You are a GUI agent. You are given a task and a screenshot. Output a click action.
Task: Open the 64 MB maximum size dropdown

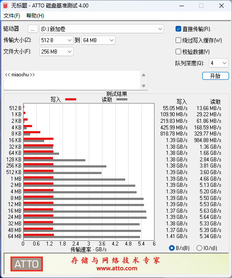click(98, 40)
